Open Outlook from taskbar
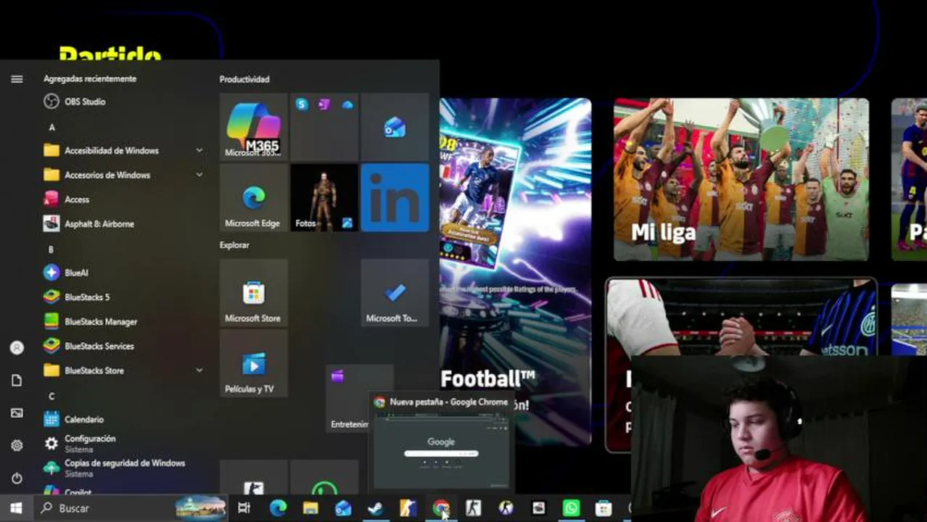 coord(343,508)
